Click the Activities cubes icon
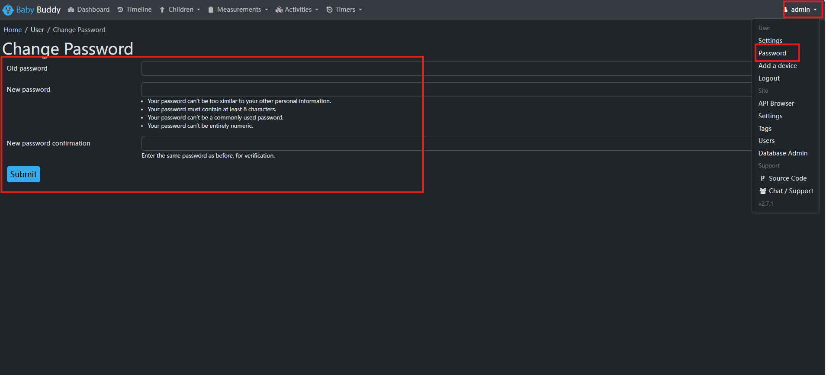826x375 pixels. pyautogui.click(x=279, y=10)
